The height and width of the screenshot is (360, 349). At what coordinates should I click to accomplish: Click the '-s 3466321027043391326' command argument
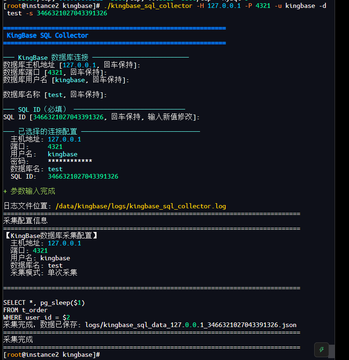tap(66, 13)
